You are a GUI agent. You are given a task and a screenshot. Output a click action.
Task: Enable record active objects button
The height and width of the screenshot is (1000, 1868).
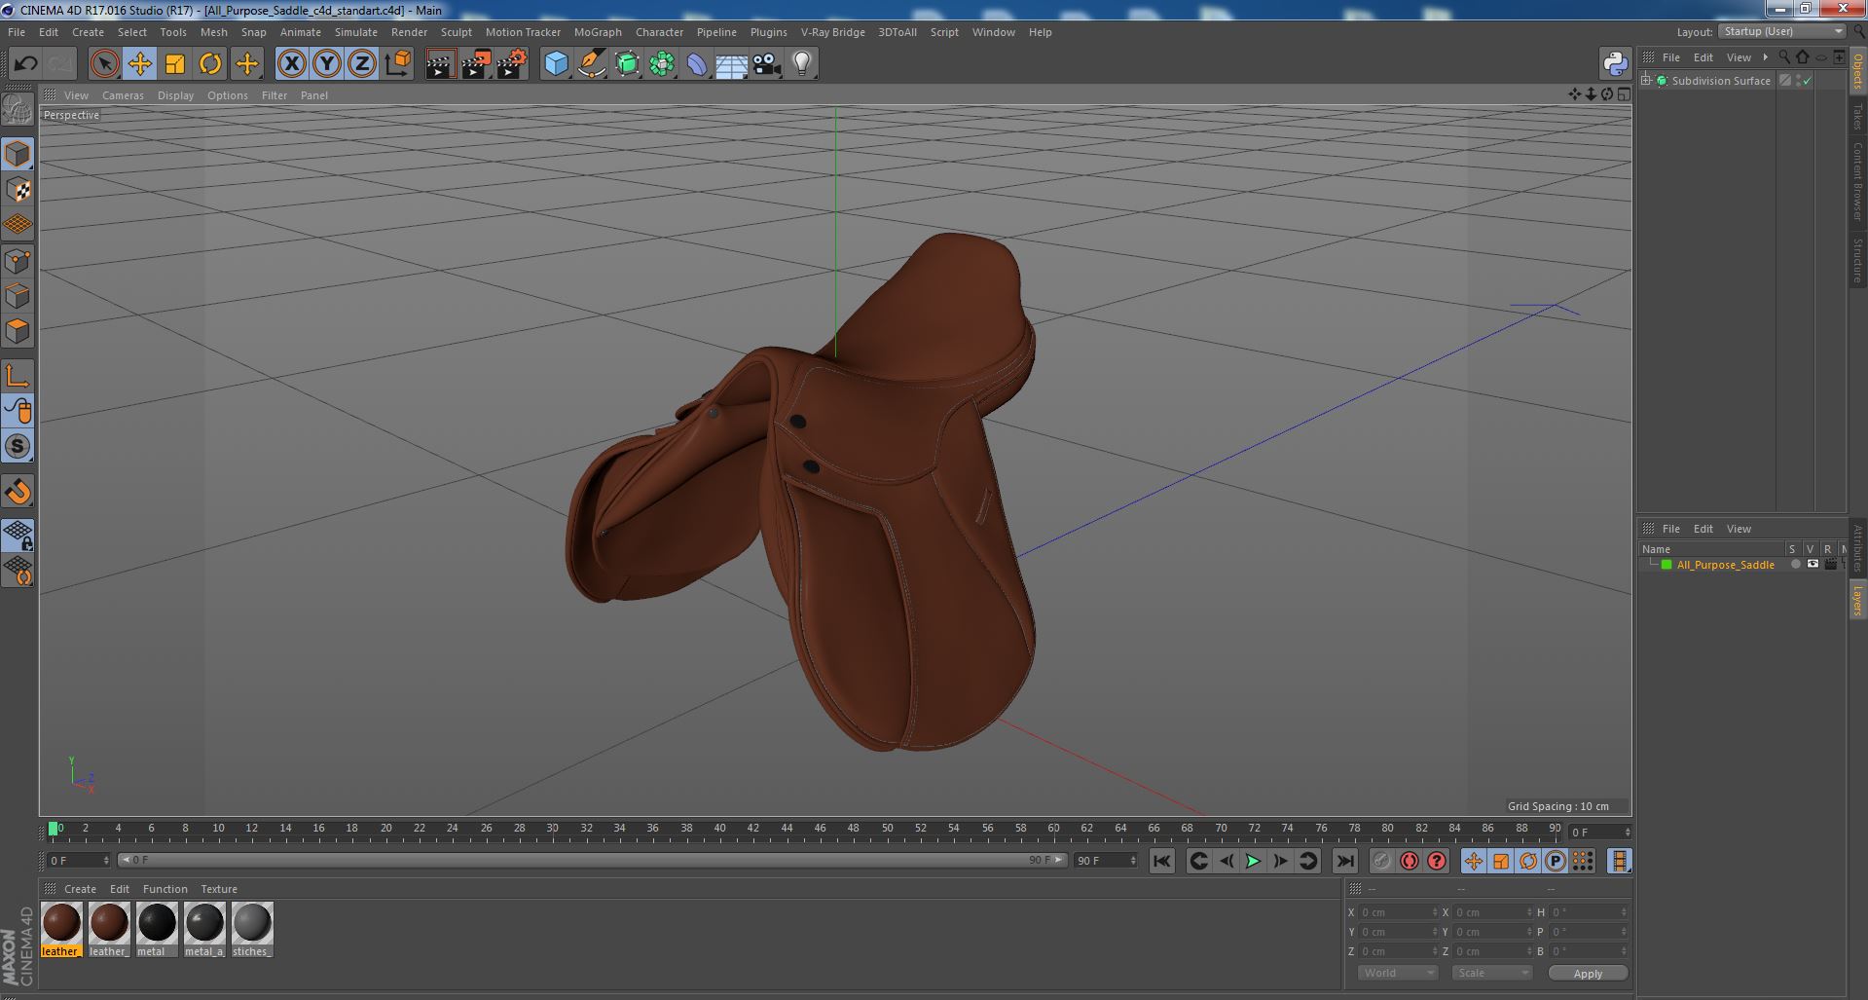click(1381, 861)
